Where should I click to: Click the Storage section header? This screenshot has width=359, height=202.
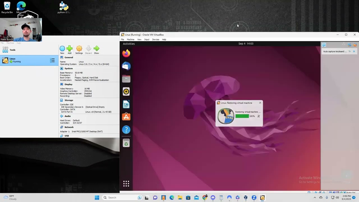coord(69,100)
